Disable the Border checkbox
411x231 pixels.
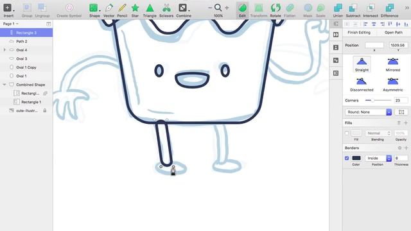347,158
